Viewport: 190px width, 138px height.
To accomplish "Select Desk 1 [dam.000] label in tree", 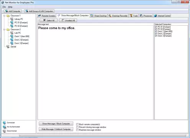I will tap(22, 36).
